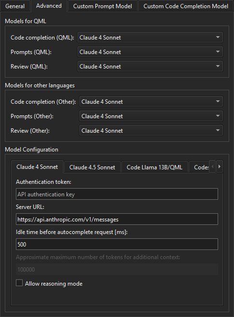Open Prompts (Other) model dropdown
Image resolution: width=234 pixels, height=317 pixels.
(x=151, y=116)
